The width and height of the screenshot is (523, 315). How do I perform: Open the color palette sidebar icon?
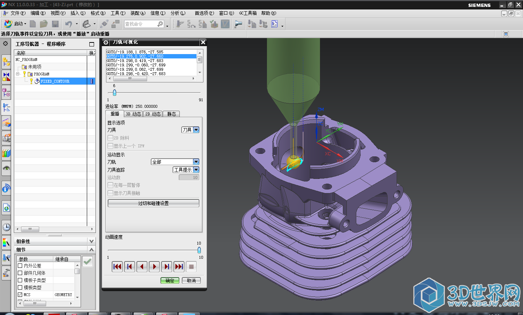6,242
